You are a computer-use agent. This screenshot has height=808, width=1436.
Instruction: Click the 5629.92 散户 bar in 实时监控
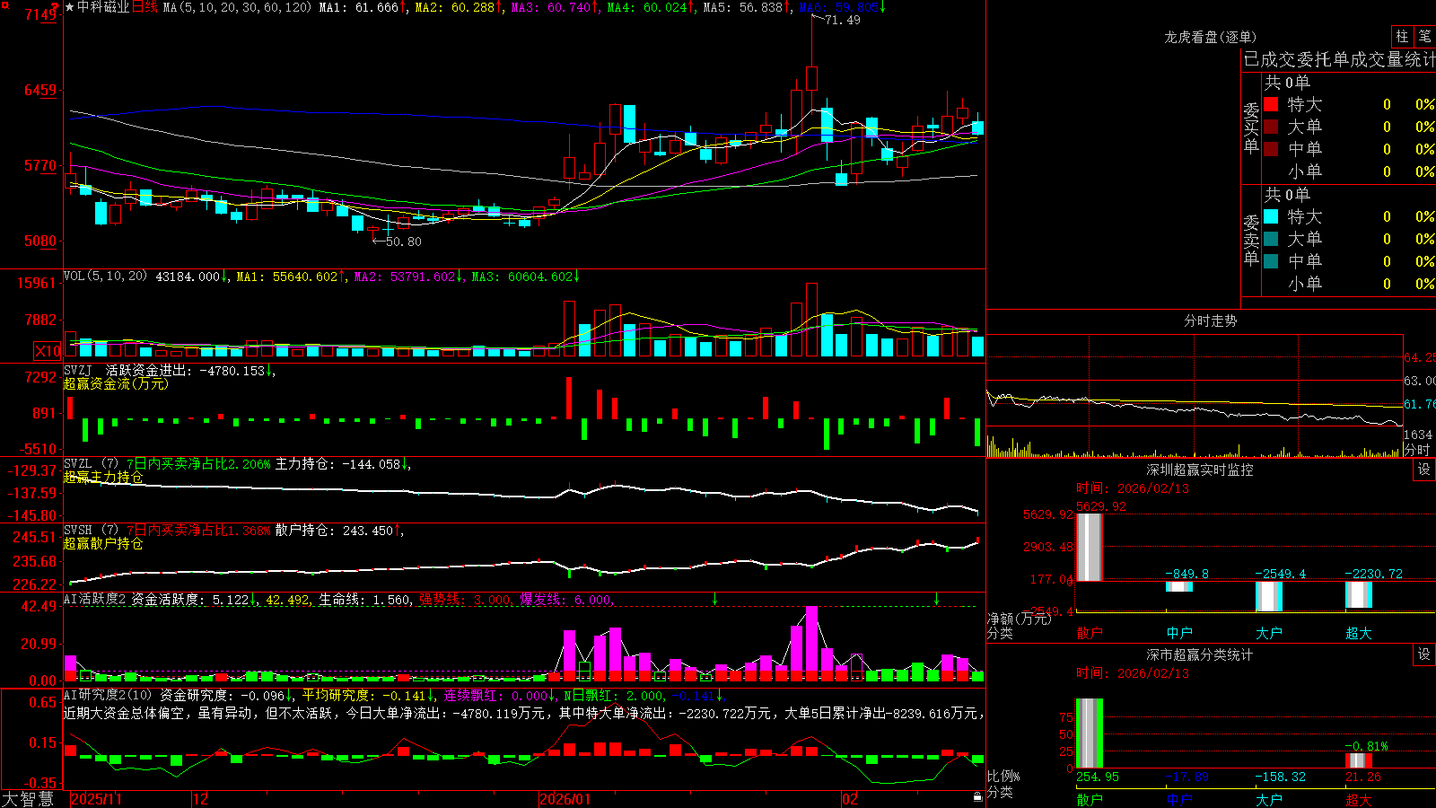click(x=1089, y=548)
